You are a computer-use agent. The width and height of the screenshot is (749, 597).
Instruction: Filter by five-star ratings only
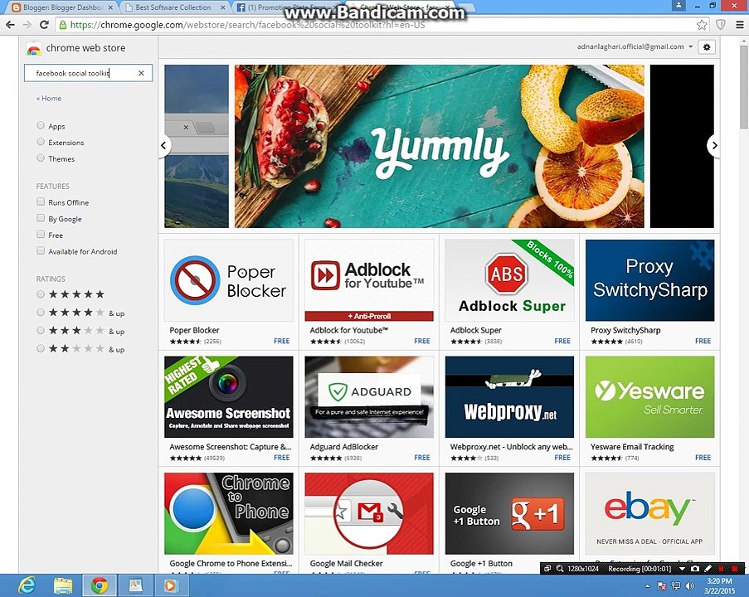[x=41, y=294]
